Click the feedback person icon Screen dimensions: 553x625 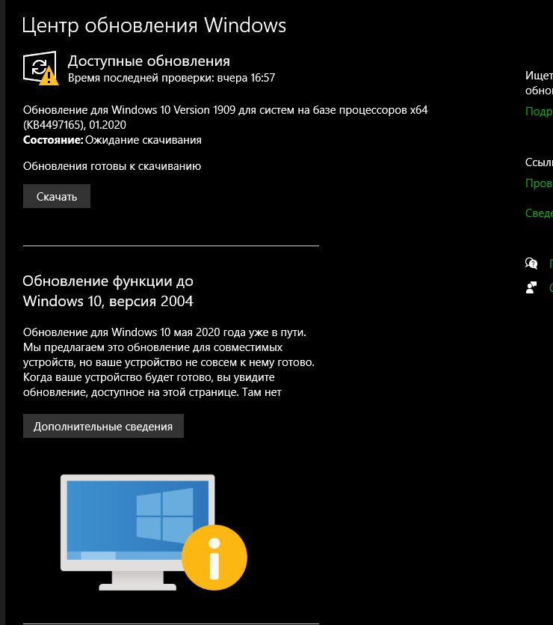[531, 287]
